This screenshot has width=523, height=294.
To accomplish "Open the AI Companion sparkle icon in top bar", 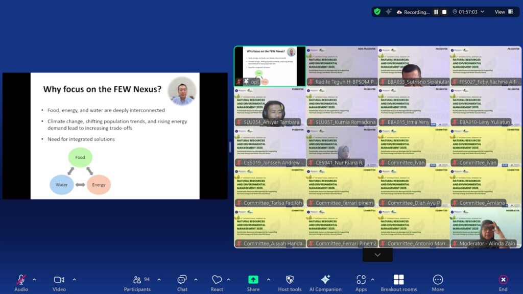I will tap(389, 12).
